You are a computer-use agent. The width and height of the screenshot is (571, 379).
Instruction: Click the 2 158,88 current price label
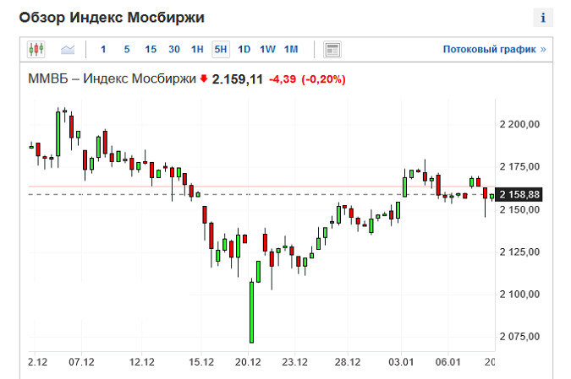519,194
